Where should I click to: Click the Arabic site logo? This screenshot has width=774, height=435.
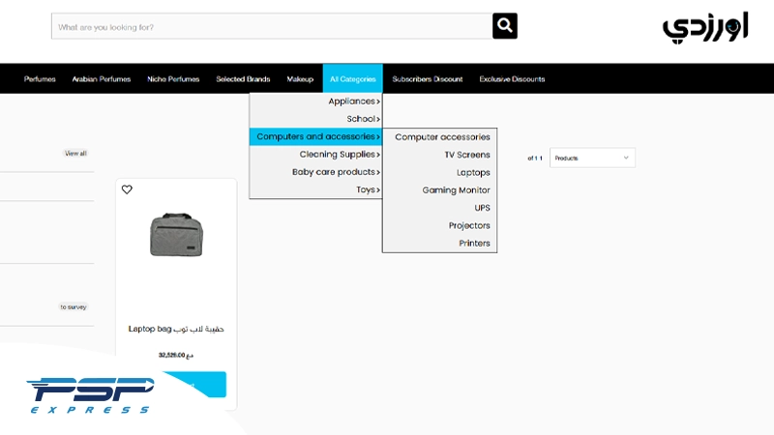tap(705, 28)
